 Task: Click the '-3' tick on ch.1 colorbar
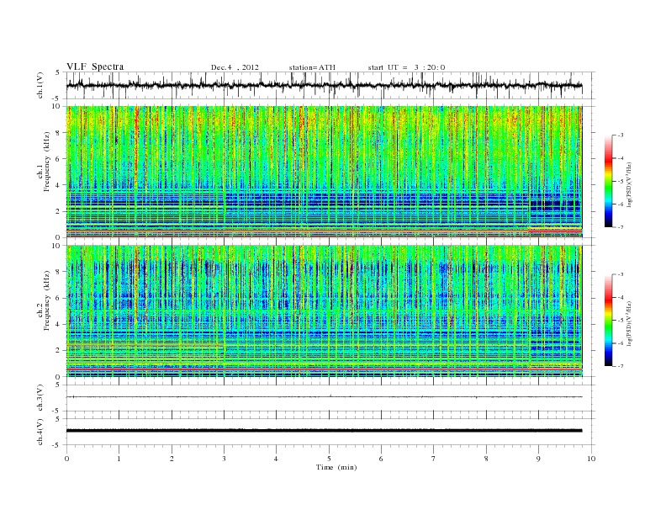pyautogui.click(x=621, y=135)
